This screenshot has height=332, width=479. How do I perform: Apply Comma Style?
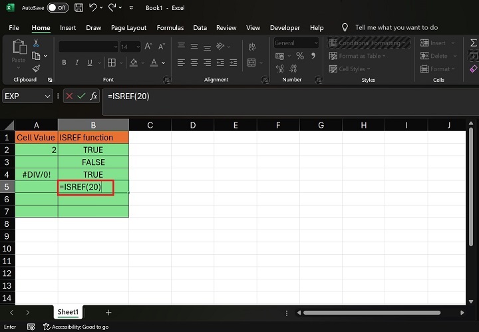click(313, 56)
